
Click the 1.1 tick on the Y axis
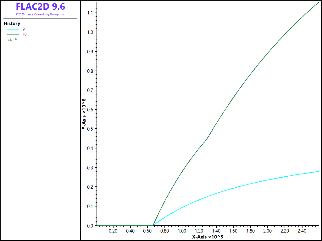pos(90,13)
